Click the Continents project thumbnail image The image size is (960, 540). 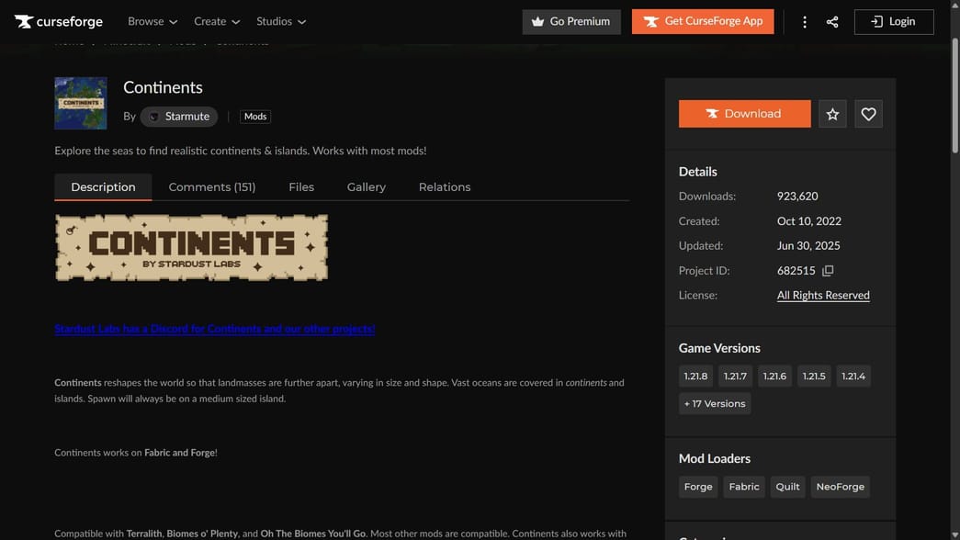(x=80, y=103)
